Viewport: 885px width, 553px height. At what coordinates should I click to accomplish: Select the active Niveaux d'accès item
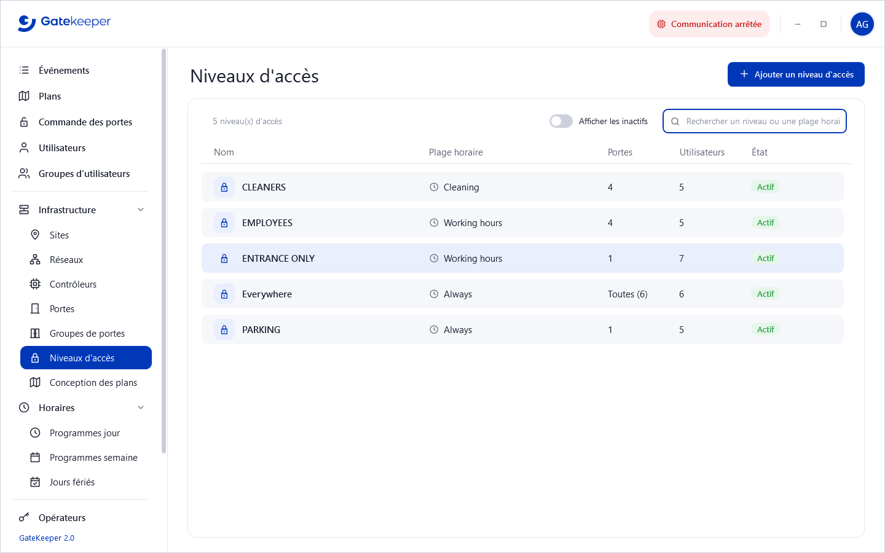86,358
